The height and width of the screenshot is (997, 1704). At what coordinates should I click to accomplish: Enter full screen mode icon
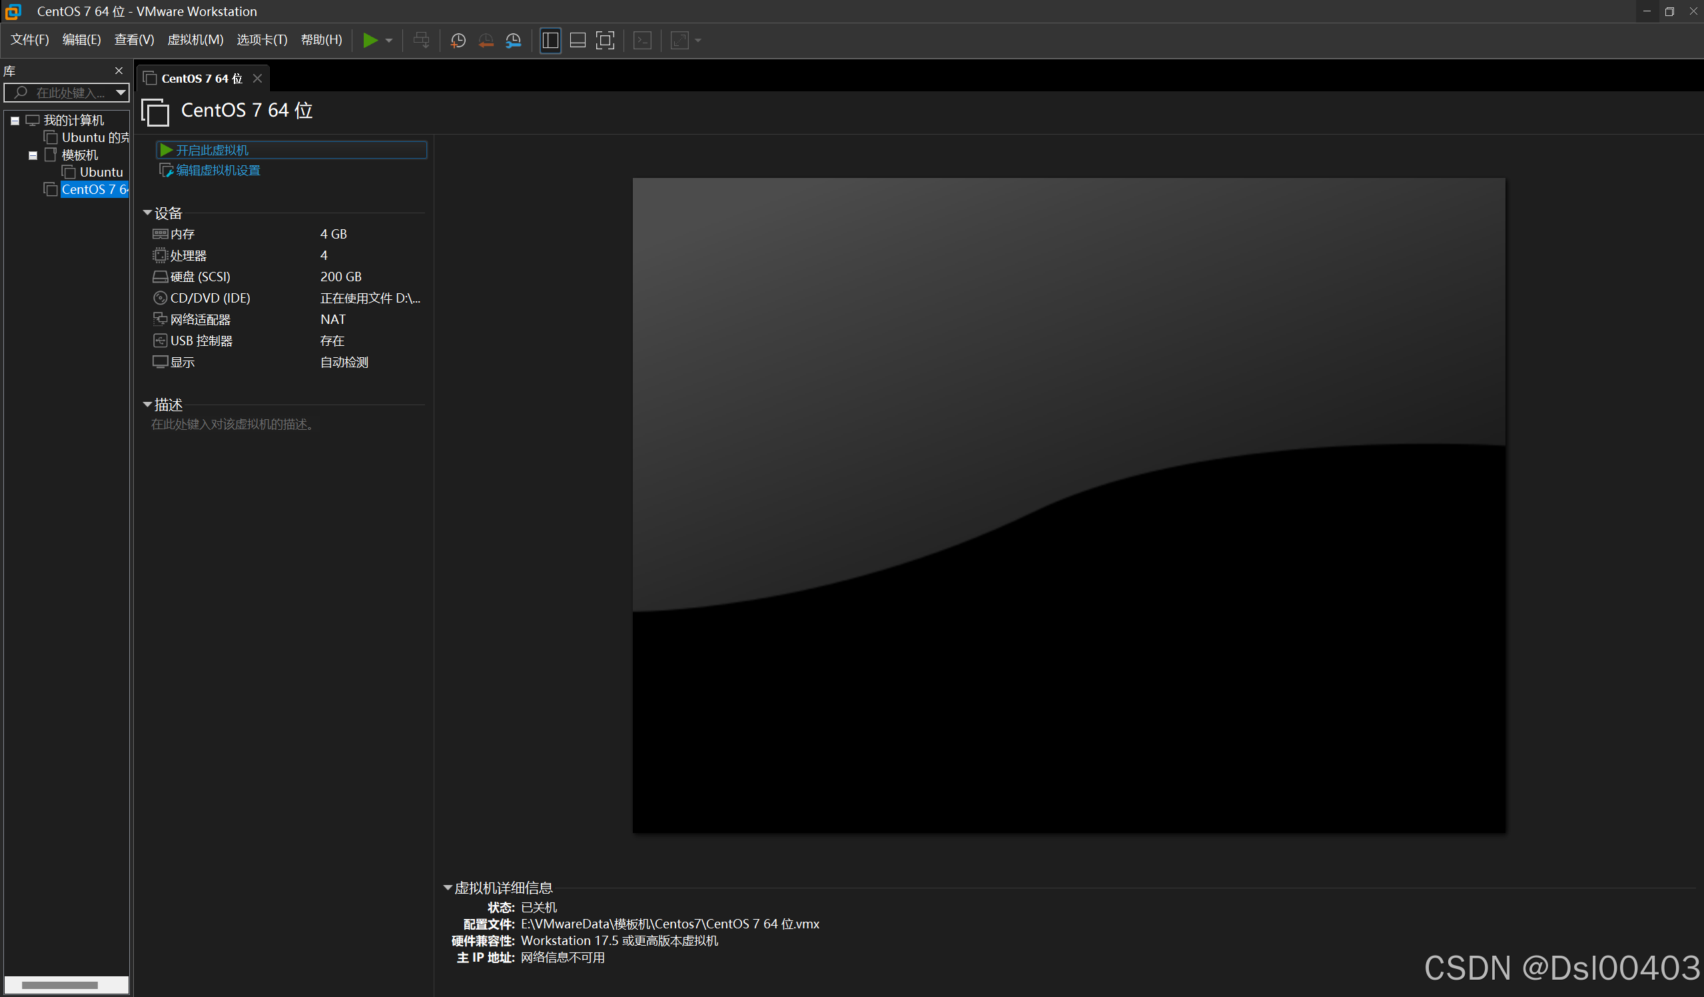click(x=605, y=41)
